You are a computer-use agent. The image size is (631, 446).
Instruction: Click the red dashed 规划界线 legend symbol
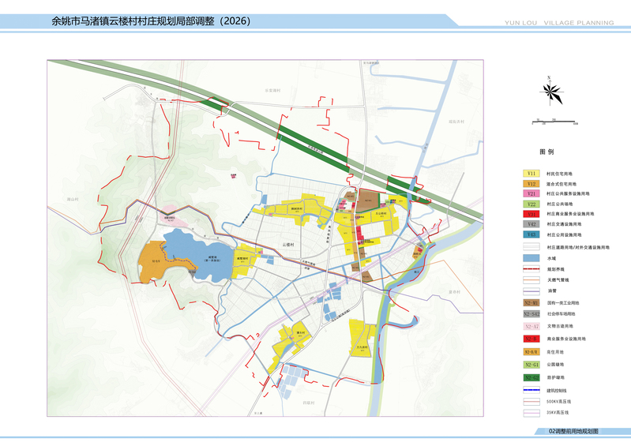coord(531,269)
